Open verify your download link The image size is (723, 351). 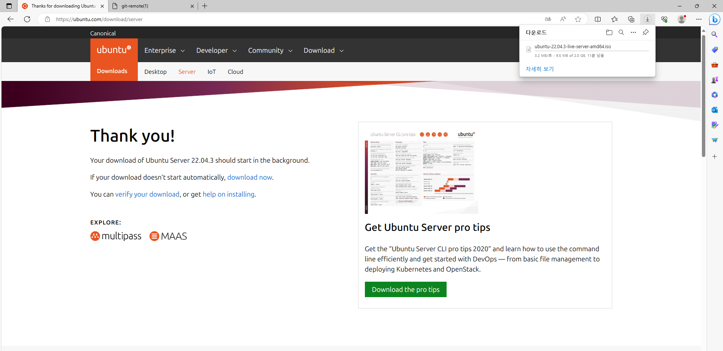[147, 194]
